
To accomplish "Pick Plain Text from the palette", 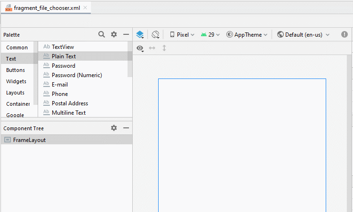I will coord(83,56).
